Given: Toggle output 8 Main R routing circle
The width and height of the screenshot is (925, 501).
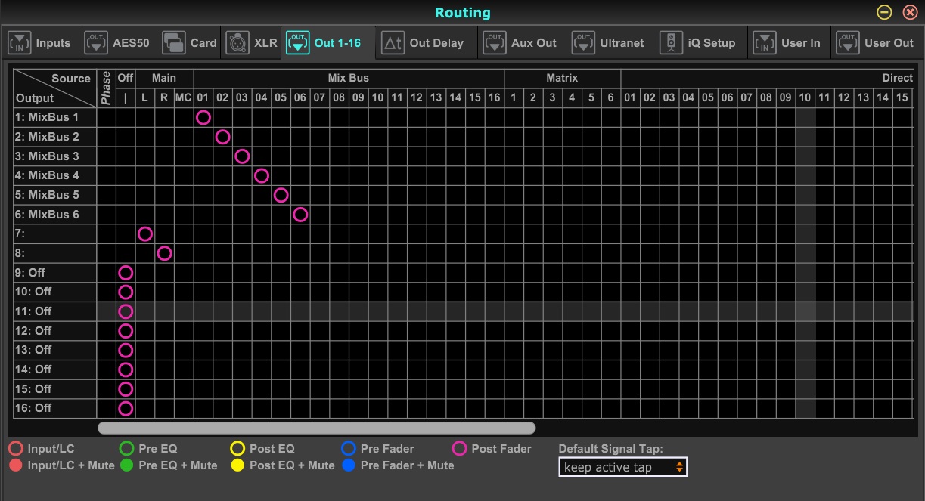Looking at the screenshot, I should click(x=164, y=253).
